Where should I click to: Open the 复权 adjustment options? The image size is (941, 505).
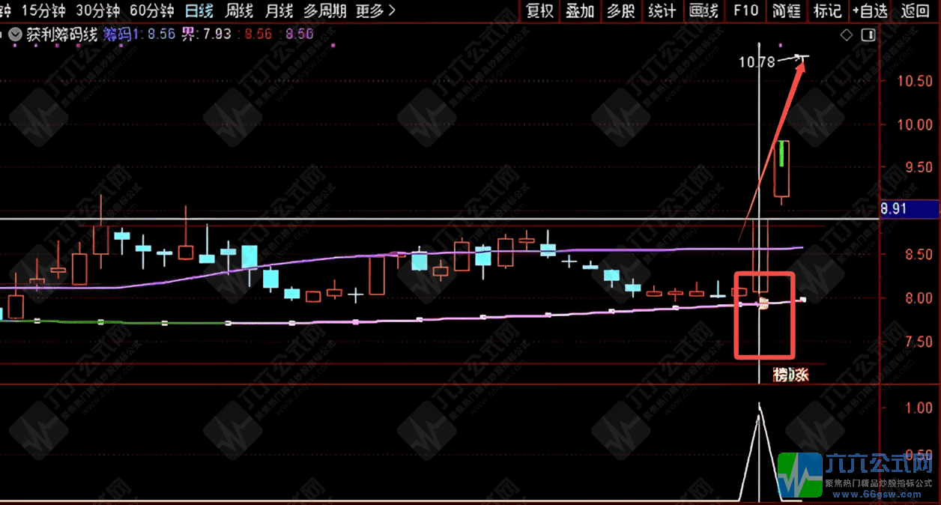point(539,10)
